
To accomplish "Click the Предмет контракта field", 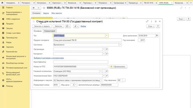I will pyautogui.click(x=87, y=40).
